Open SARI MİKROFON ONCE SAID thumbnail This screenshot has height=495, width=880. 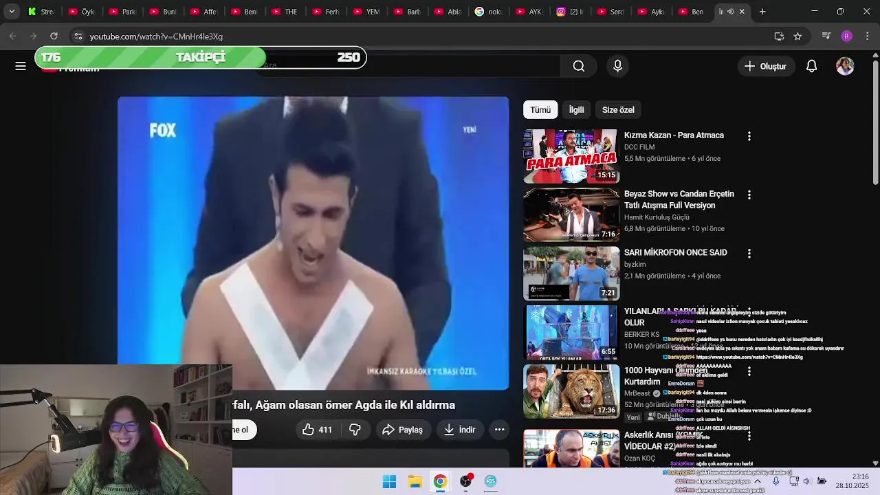(571, 274)
